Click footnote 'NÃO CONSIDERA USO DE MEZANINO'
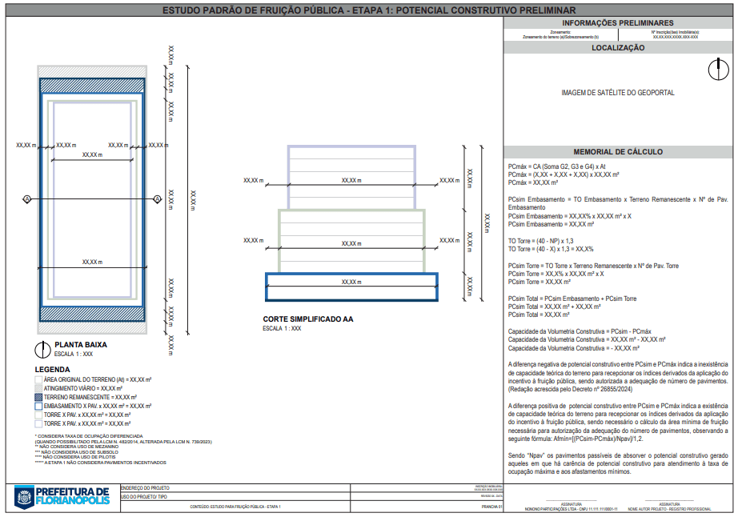Viewport: 738px width, 517px height. pyautogui.click(x=78, y=447)
